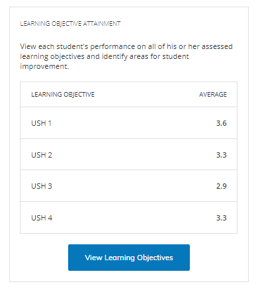
Task: Select the USH 3 objective row
Action: [129, 186]
